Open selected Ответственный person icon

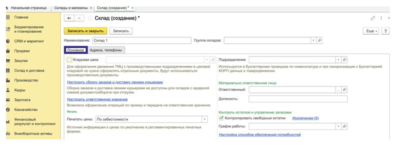coord(345,90)
